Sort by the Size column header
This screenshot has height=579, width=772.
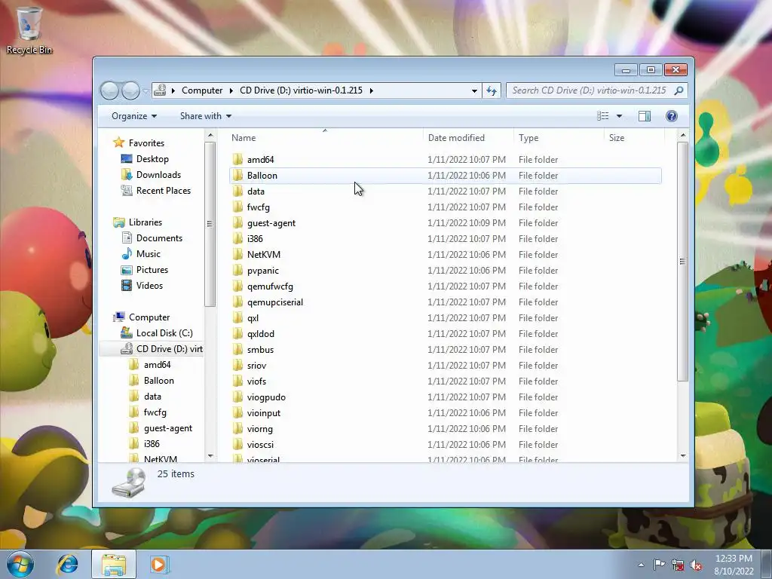point(634,138)
